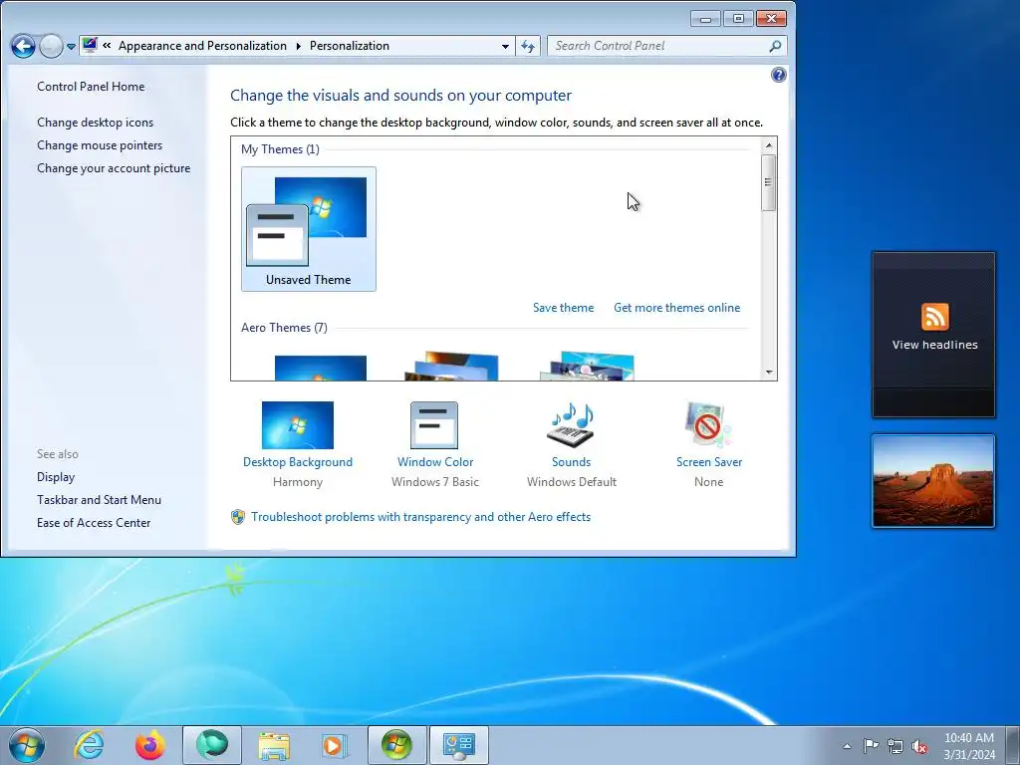The height and width of the screenshot is (765, 1020).
Task: Click the Control Panel icon in address bar
Action: [x=90, y=46]
